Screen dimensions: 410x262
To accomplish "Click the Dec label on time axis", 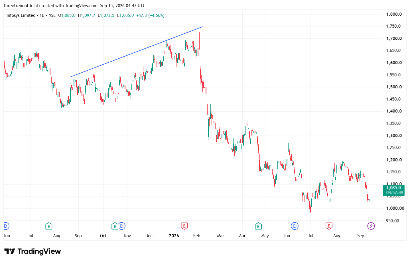I will point(149,236).
